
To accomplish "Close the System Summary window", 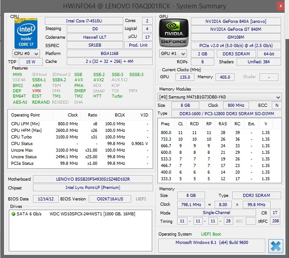I will (x=281, y=6).
